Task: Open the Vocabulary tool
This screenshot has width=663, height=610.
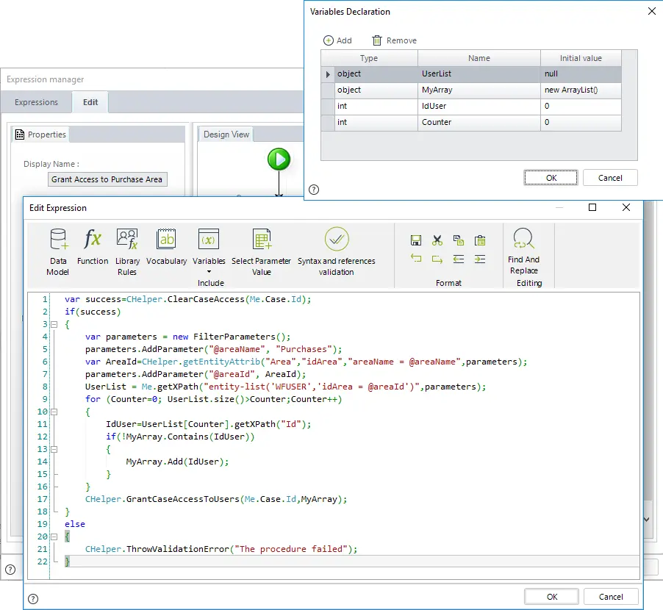Action: pos(167,247)
